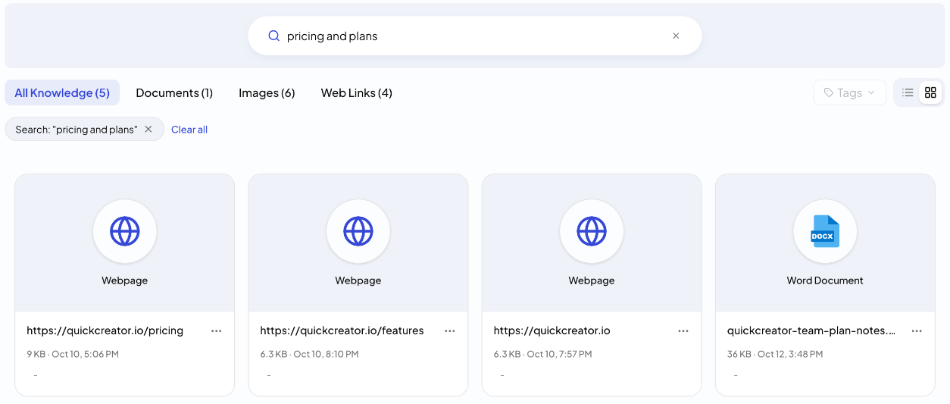This screenshot has width=950, height=404.
Task: Click the DOCX icon on Word Document card
Action: coord(825,231)
